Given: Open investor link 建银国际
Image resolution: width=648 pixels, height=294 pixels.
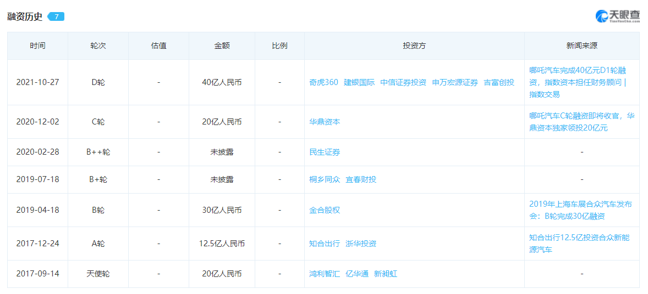Looking at the screenshot, I should click(359, 82).
